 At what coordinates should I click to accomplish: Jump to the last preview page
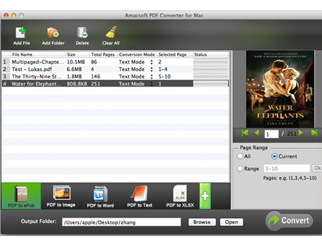coord(314,133)
